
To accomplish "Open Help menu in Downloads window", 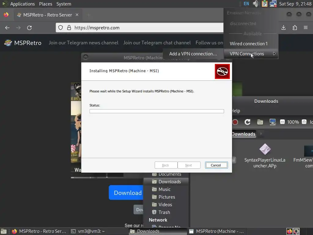I will (236, 111).
